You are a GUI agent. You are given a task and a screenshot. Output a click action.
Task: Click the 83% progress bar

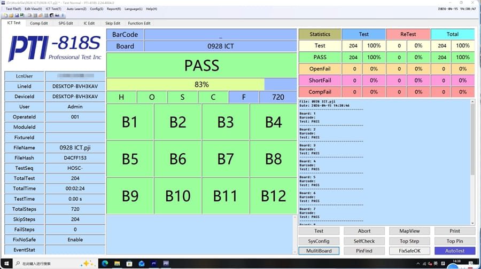pyautogui.click(x=201, y=84)
